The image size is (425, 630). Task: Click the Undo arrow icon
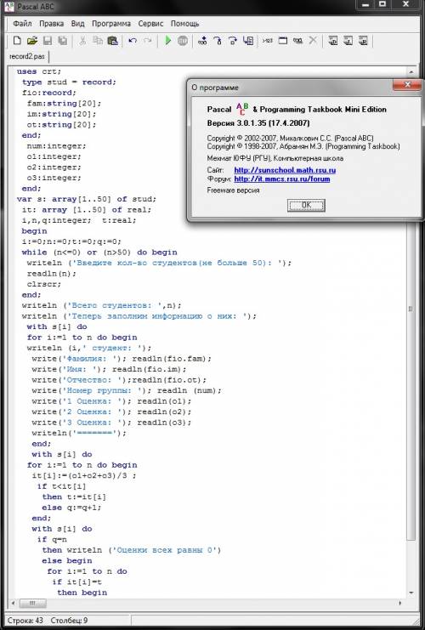133,41
